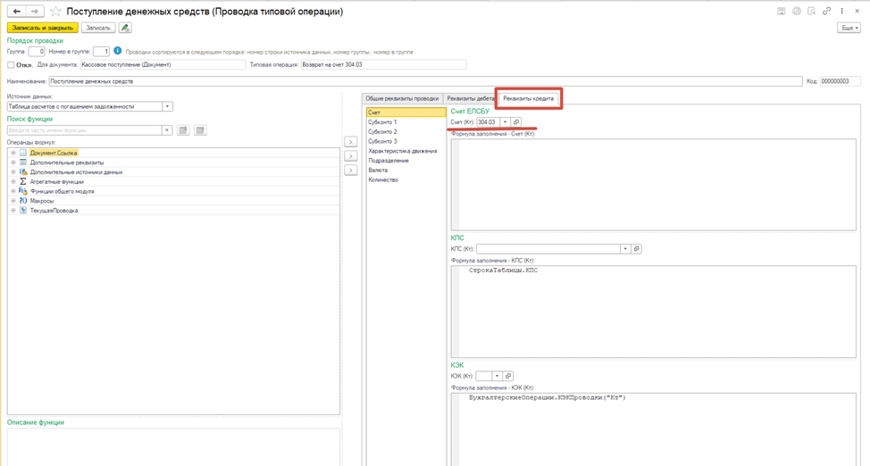Image resolution: width=870 pixels, height=466 pixels.
Task: Open the КЭК (Кт) dropdown arrow
Action: [498, 376]
